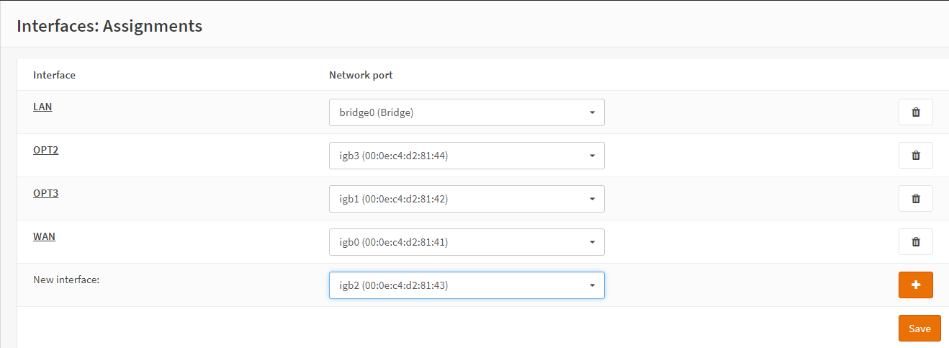Go to OPT3 interface configuration
The height and width of the screenshot is (348, 949).
pos(45,193)
